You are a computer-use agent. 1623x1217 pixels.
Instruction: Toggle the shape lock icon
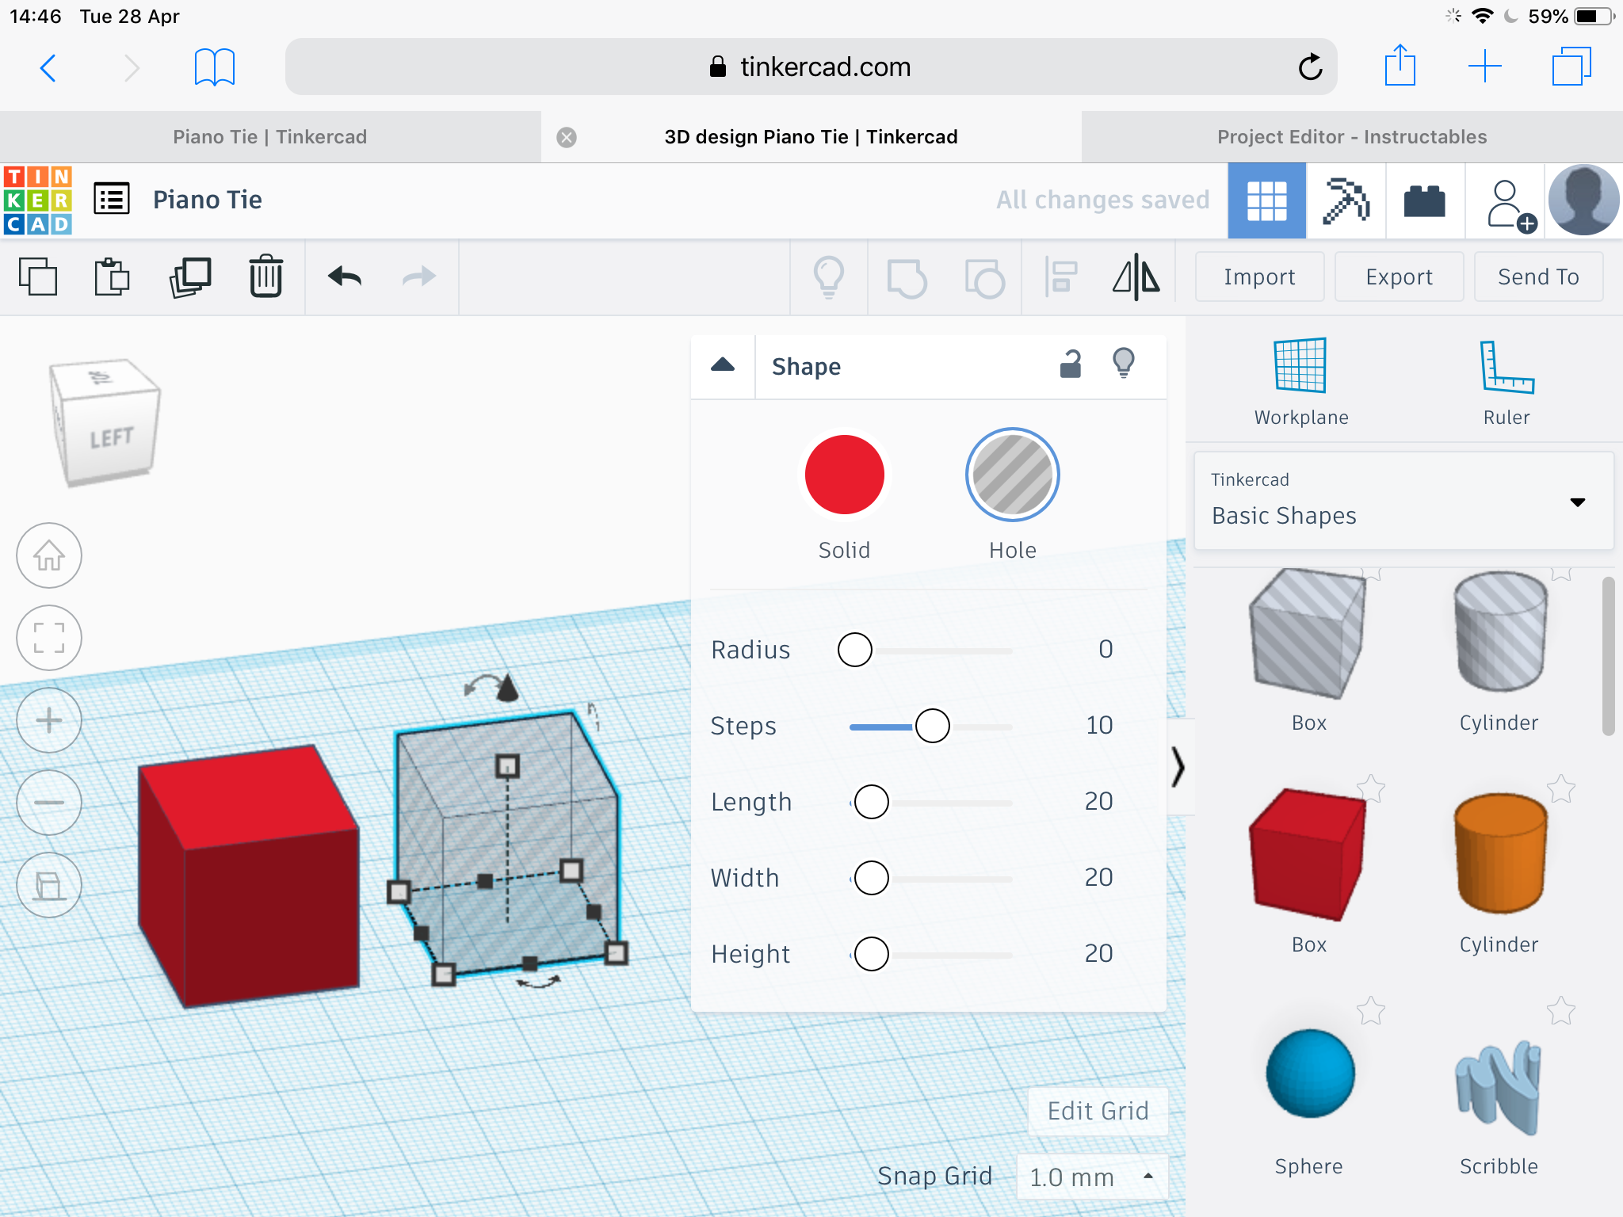[1071, 364]
